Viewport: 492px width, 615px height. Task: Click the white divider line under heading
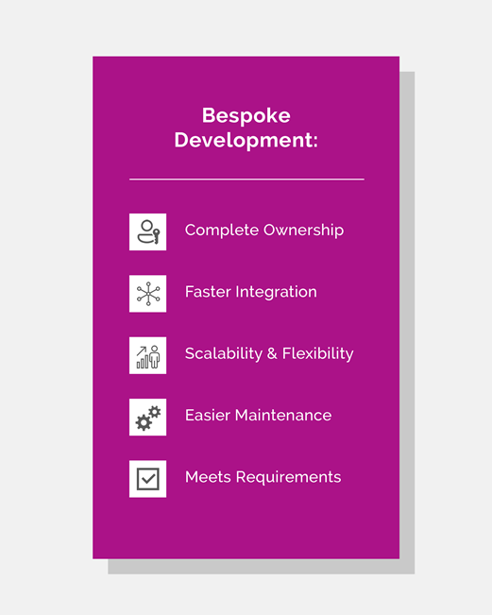point(246,179)
